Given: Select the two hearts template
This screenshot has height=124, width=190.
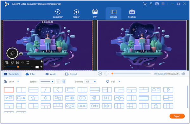Looking at the screenshot, I should [9, 98].
